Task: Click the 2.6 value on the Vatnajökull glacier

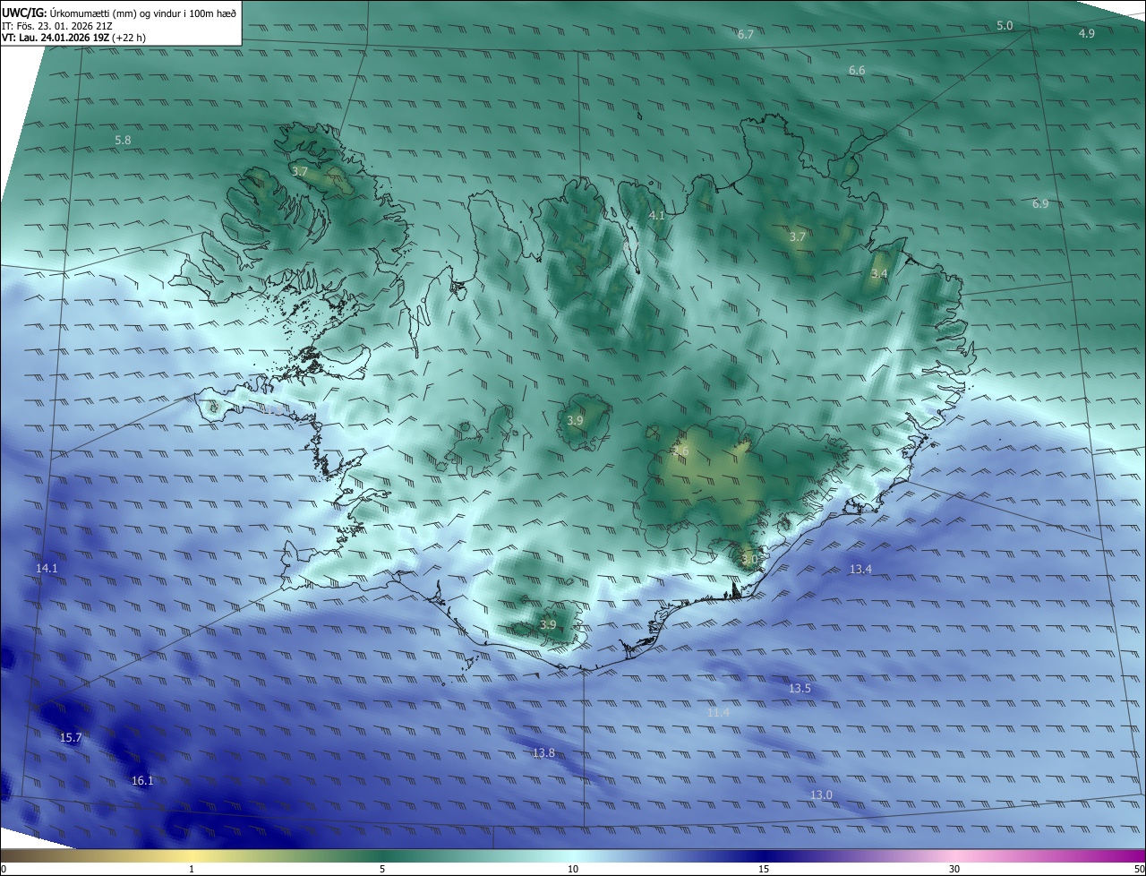Action: [680, 451]
